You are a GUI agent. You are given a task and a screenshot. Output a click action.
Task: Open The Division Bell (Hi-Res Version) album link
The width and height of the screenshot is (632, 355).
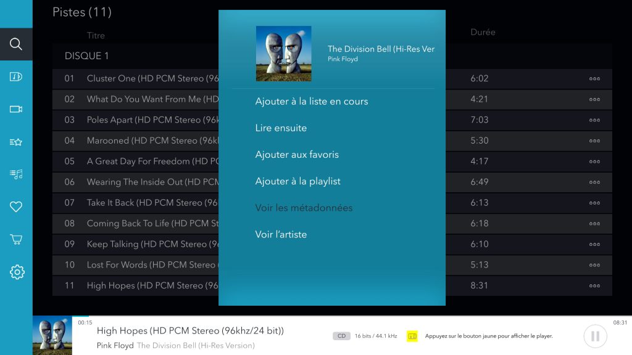[x=196, y=346]
